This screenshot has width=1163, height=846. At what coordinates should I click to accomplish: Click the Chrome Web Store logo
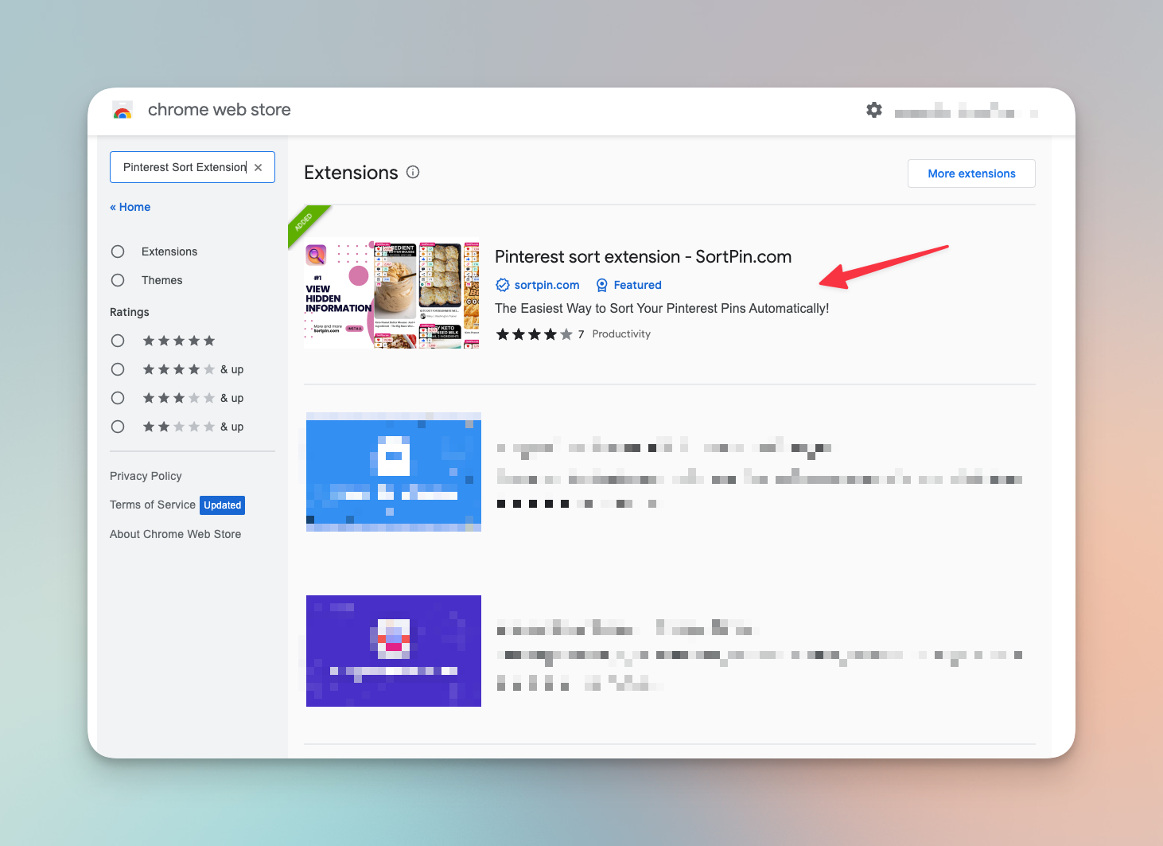123,110
